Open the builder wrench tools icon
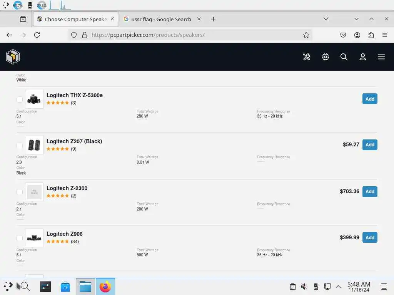Screen dimensions: 394x295 pyautogui.click(x=307, y=57)
